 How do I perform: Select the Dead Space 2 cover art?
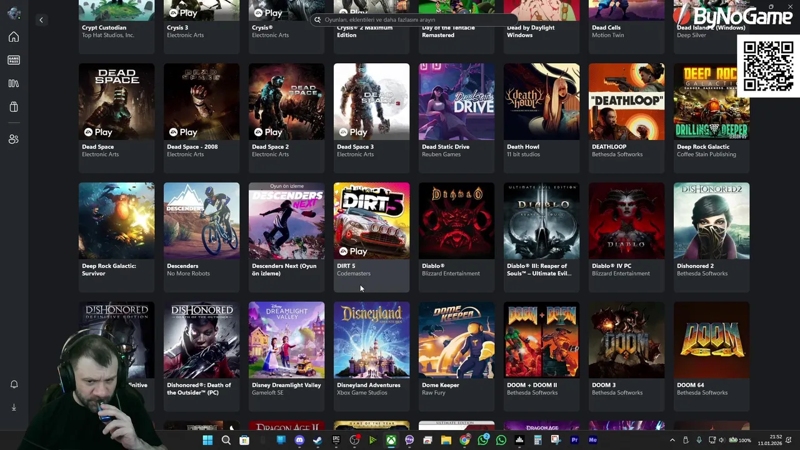point(286,101)
